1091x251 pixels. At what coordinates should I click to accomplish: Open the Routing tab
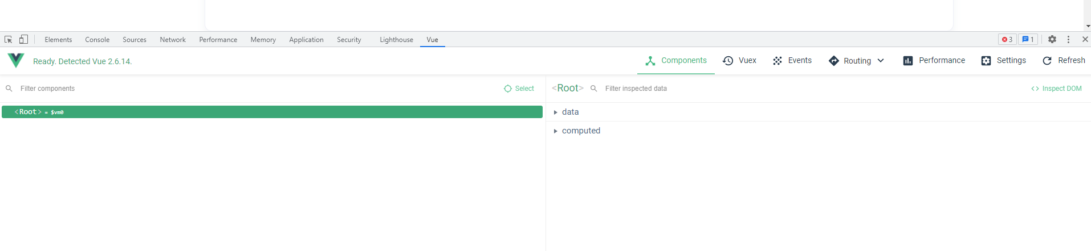click(850, 61)
